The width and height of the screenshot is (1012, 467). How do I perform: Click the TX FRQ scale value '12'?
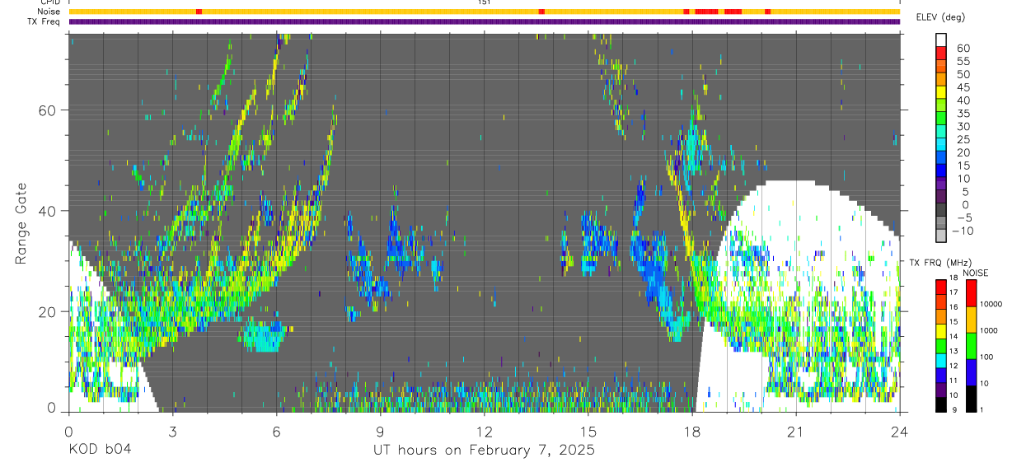953,366
